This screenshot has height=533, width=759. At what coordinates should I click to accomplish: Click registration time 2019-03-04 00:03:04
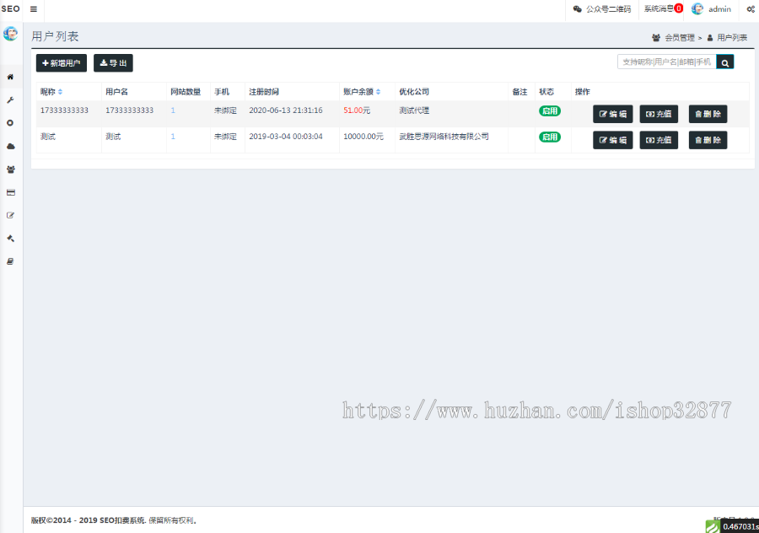pyautogui.click(x=286, y=137)
